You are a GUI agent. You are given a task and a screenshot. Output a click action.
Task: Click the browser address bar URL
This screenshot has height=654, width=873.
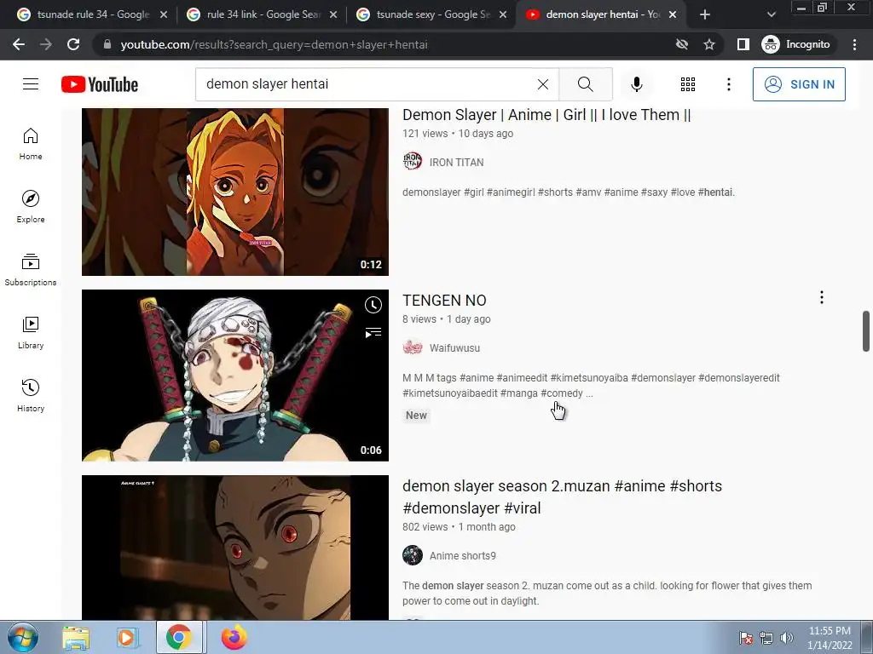274,44
